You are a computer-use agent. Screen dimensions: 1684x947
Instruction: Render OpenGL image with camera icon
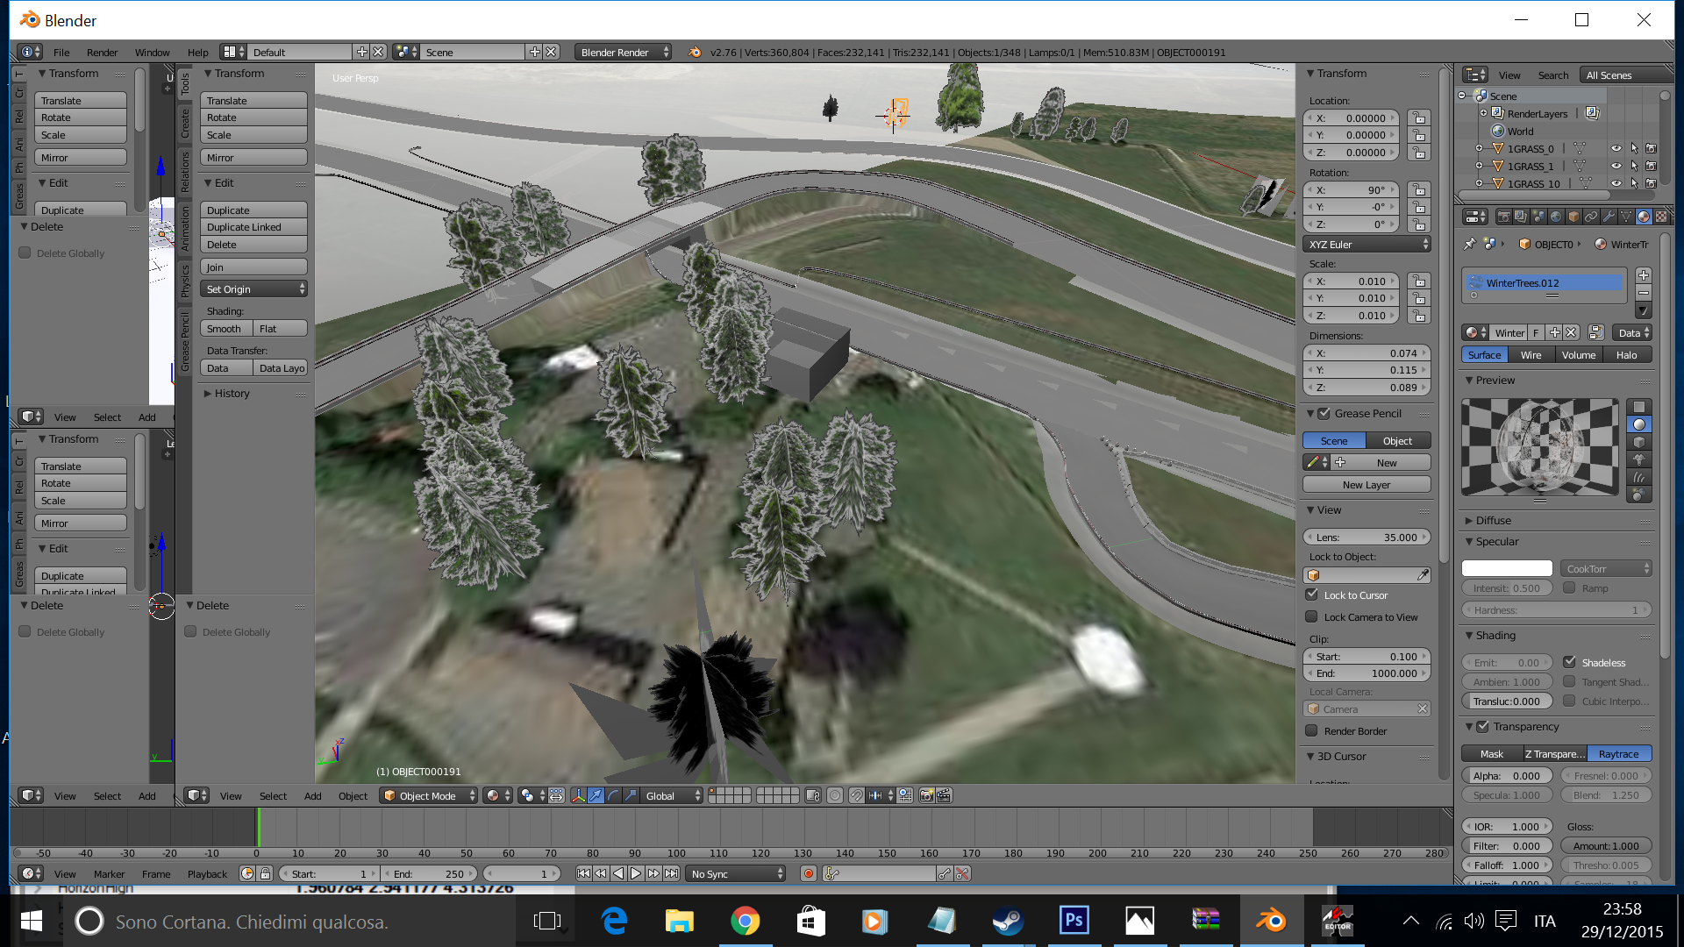[x=926, y=796]
